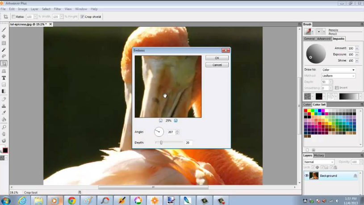Select the Gradient tool

(4, 91)
